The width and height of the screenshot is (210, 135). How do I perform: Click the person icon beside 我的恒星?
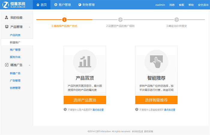pos(7,18)
